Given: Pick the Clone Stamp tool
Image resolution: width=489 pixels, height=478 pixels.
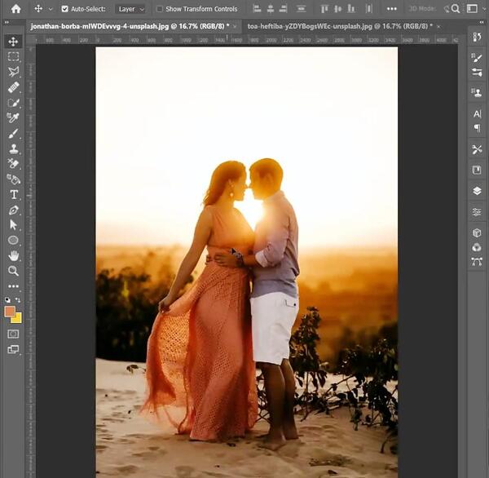Looking at the screenshot, I should click(x=13, y=148).
